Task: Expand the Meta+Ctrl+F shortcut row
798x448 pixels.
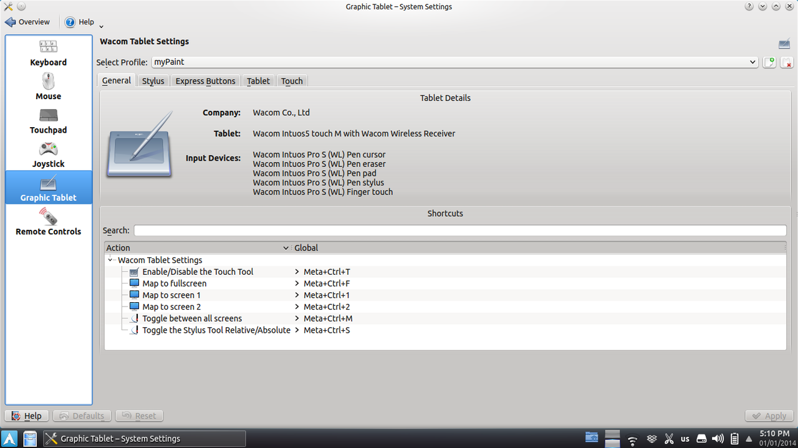Action: (297, 284)
